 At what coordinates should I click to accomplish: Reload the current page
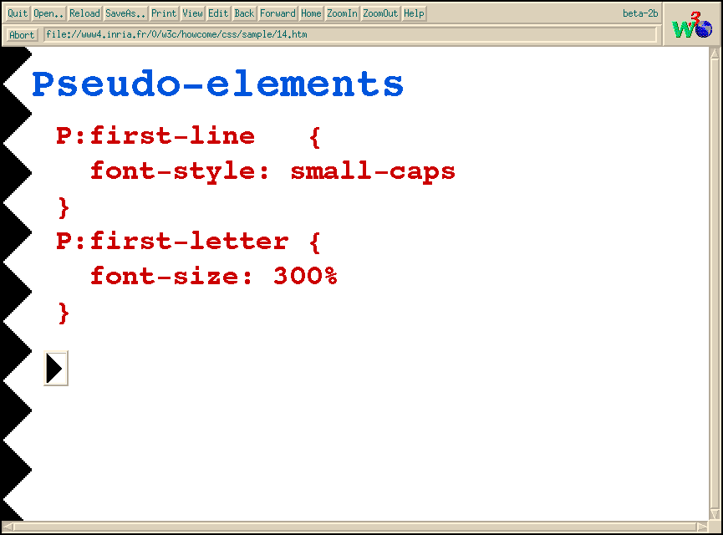pyautogui.click(x=84, y=13)
